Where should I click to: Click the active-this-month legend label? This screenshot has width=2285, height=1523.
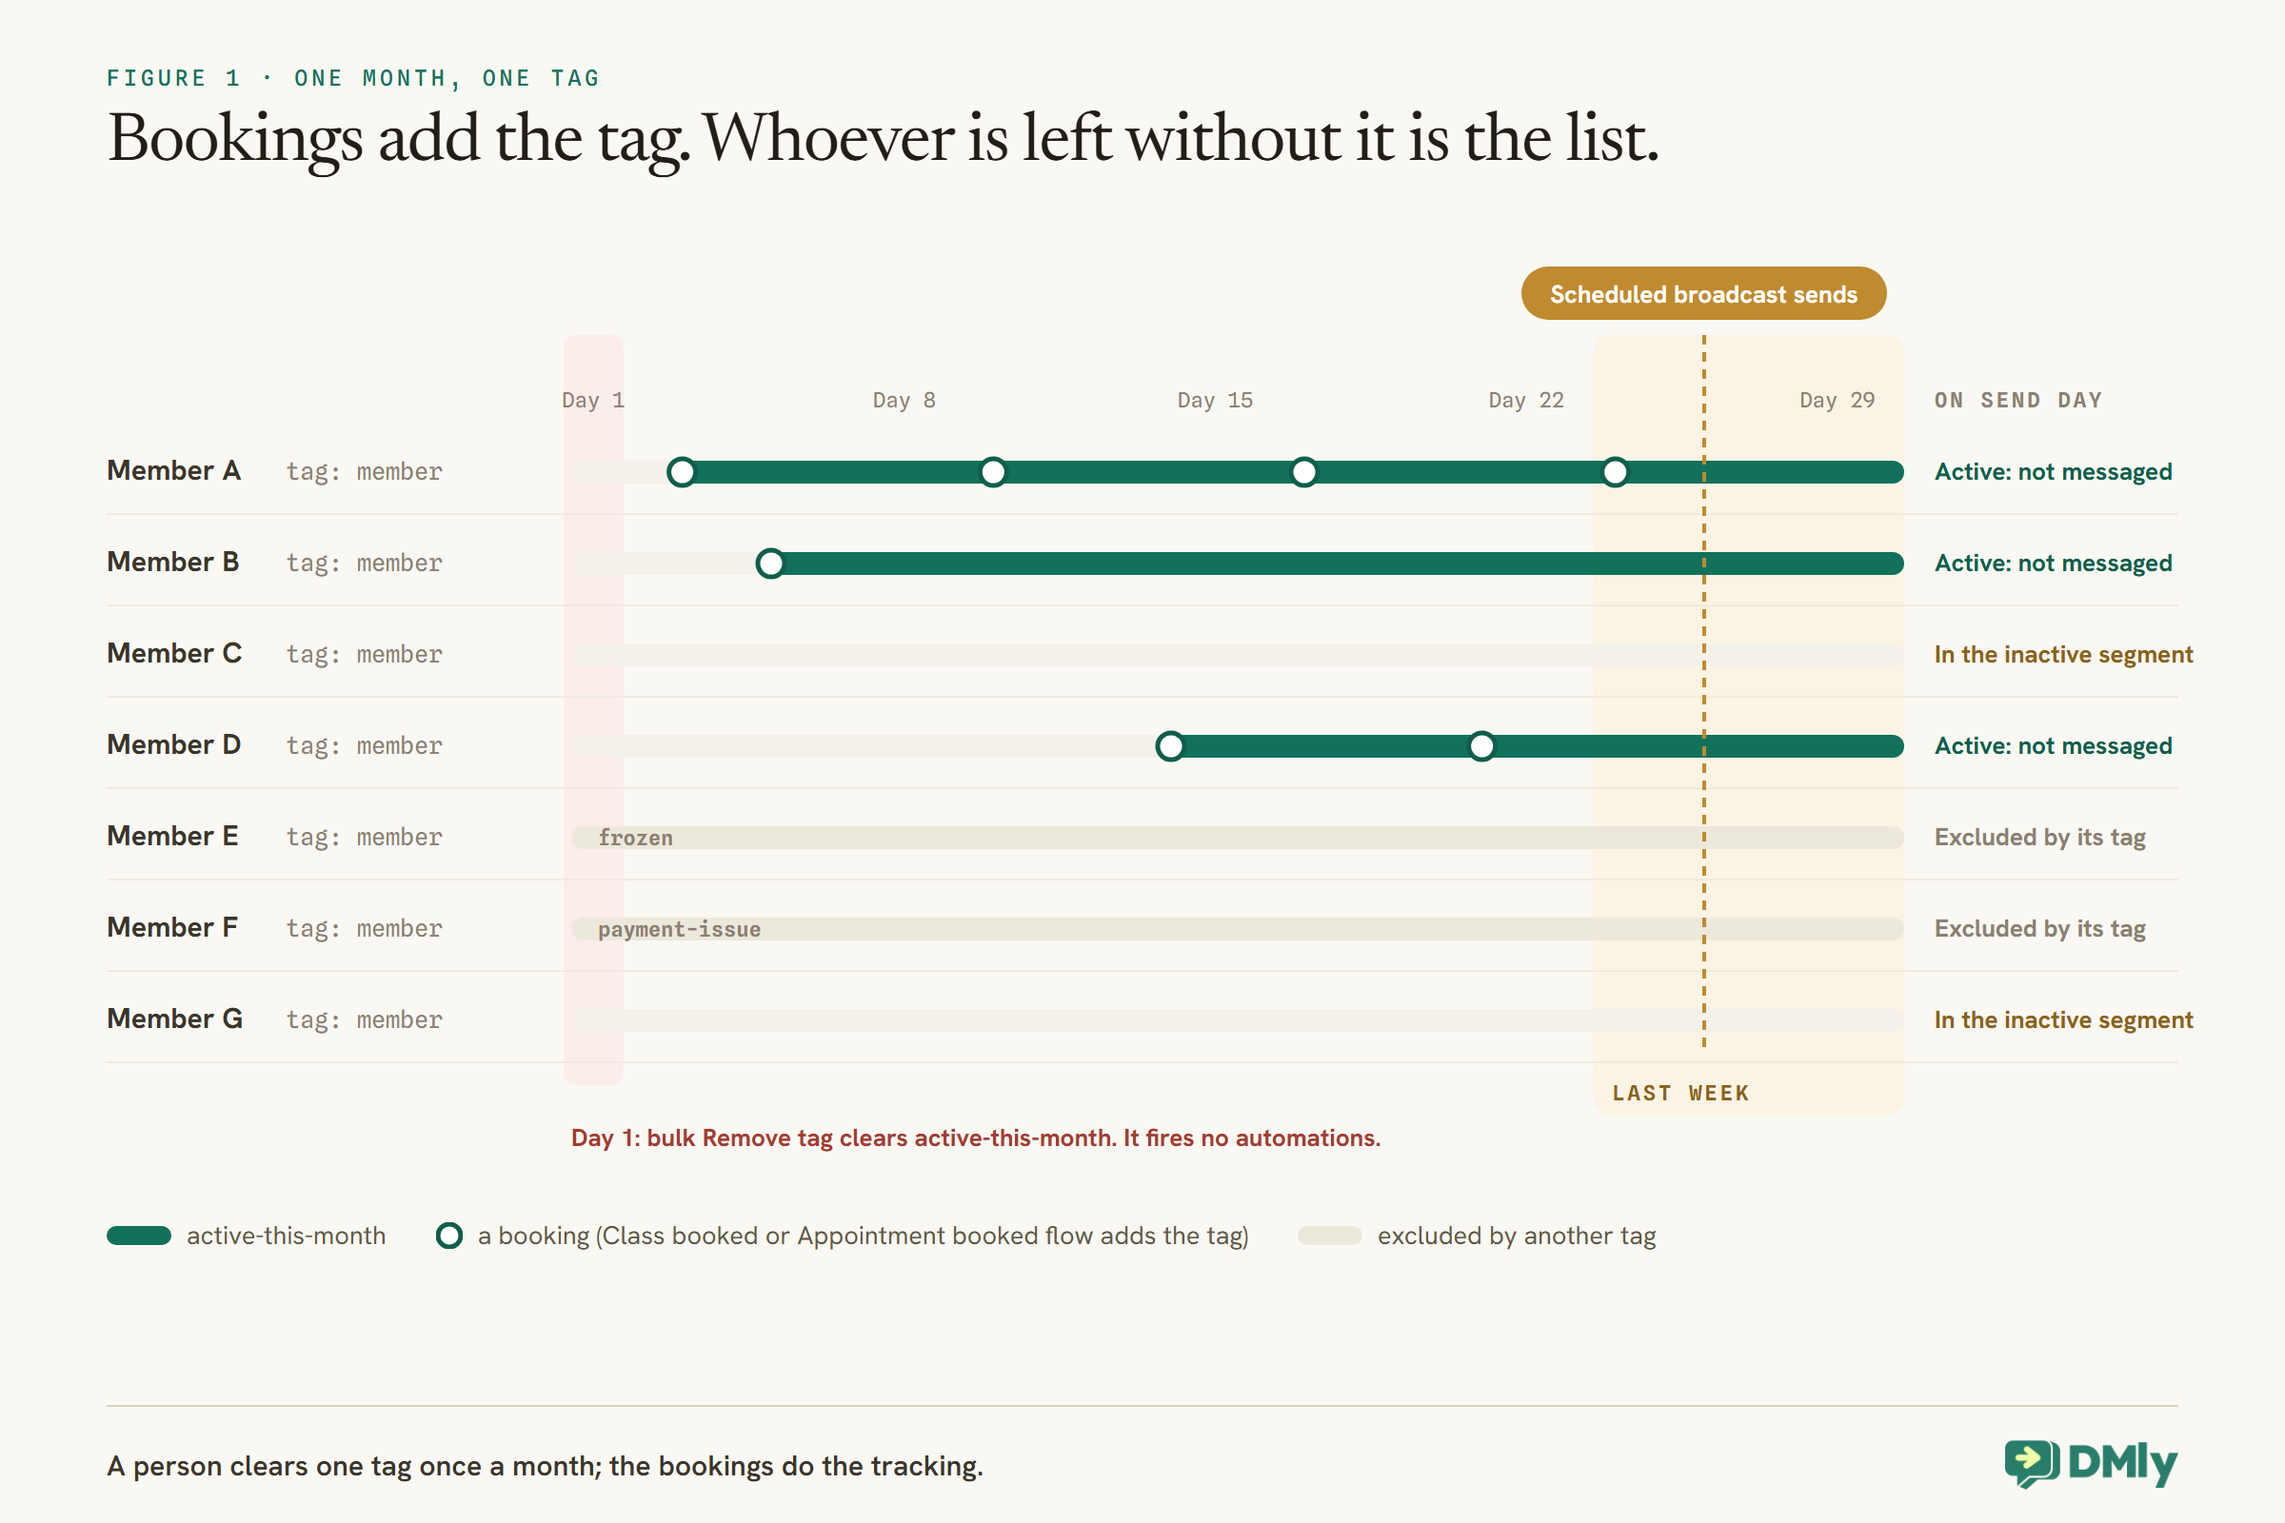(x=286, y=1236)
